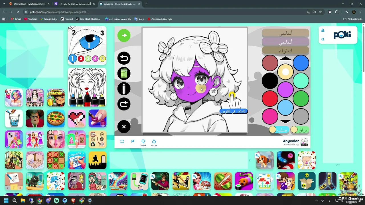Redo the coloring action
Screen dimensions: 365x205
pyautogui.click(x=124, y=104)
